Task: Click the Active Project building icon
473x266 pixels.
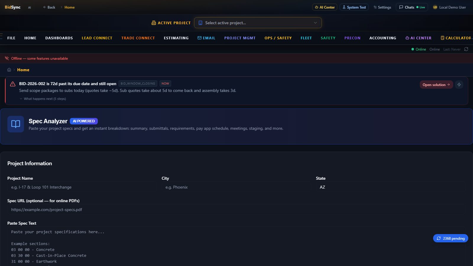Action: (154, 23)
